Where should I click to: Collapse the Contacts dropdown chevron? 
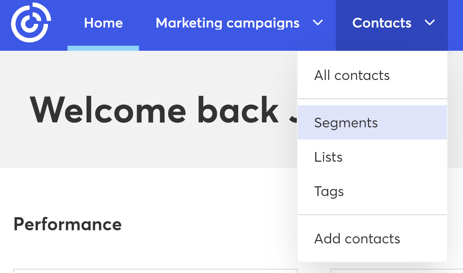tap(429, 23)
